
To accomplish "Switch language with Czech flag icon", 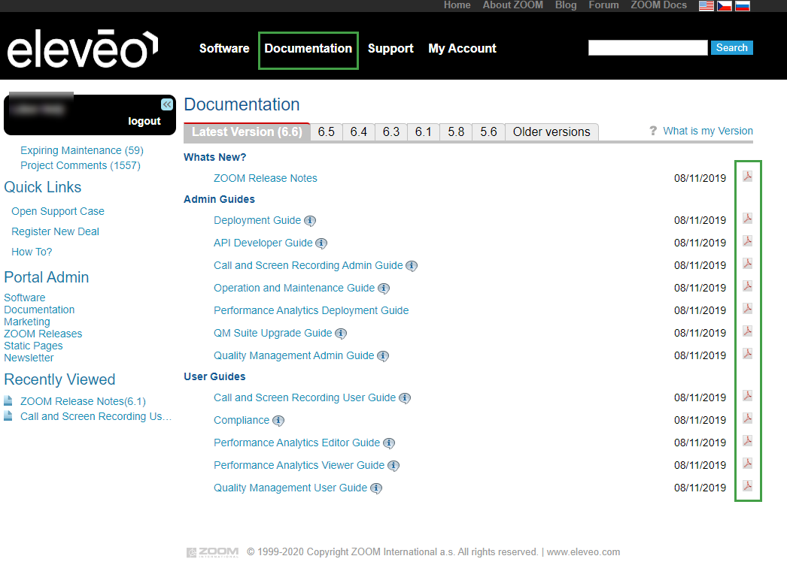I will [725, 6].
